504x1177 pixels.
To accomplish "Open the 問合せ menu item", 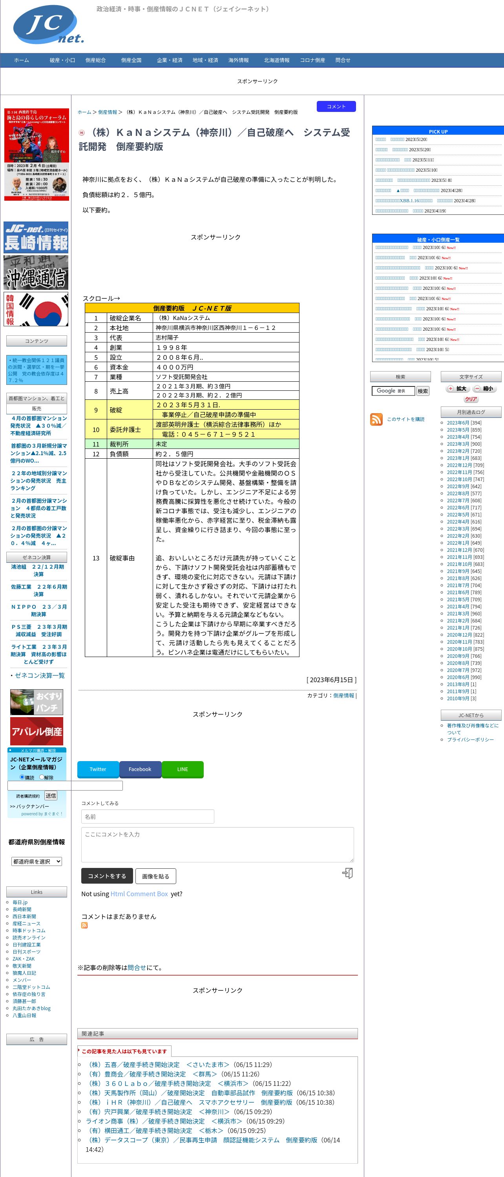I will coord(343,60).
